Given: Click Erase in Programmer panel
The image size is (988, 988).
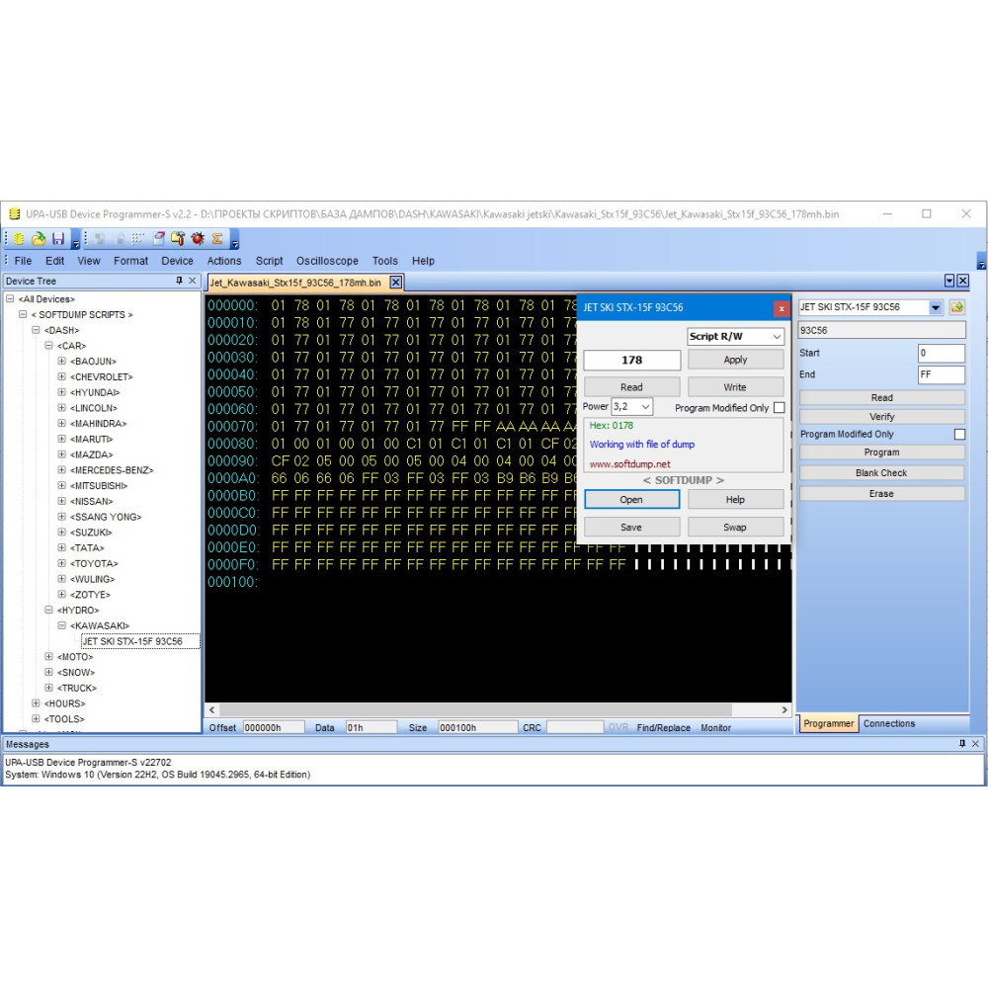Looking at the screenshot, I should 881,494.
